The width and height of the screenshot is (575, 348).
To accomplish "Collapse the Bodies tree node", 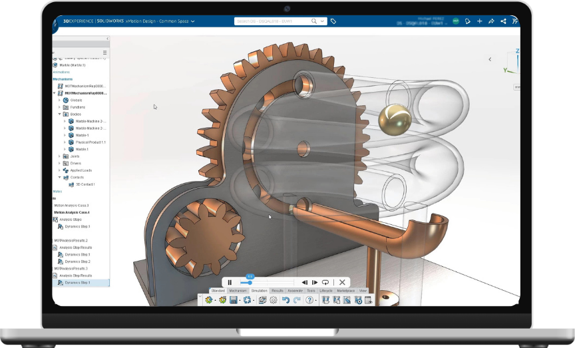I will tap(59, 114).
